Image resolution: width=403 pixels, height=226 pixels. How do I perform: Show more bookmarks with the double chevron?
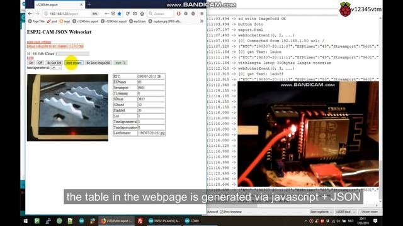[x=201, y=21]
